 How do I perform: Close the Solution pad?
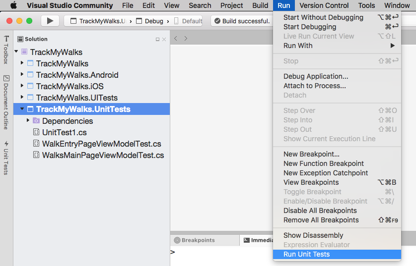[164, 40]
